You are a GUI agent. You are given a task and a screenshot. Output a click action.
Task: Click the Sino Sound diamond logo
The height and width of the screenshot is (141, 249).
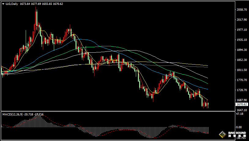click(222, 135)
